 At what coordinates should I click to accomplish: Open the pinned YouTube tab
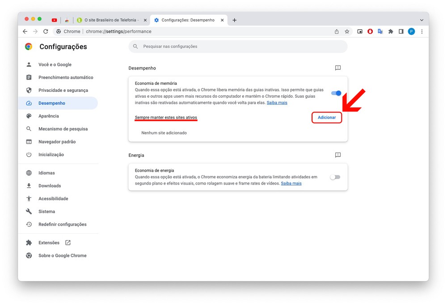pyautogui.click(x=55, y=20)
